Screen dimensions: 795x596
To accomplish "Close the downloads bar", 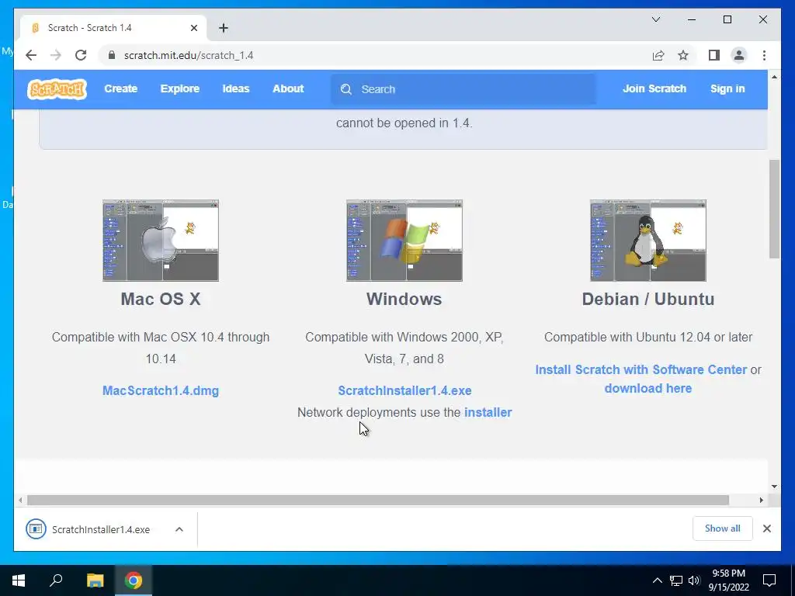I will tap(766, 528).
